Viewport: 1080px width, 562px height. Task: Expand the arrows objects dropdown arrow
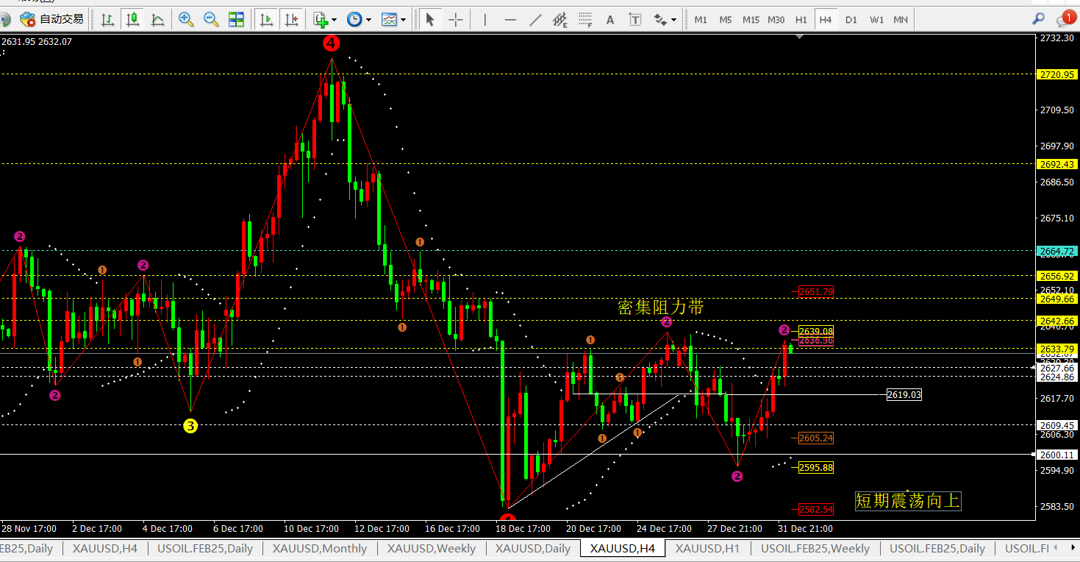coord(674,20)
